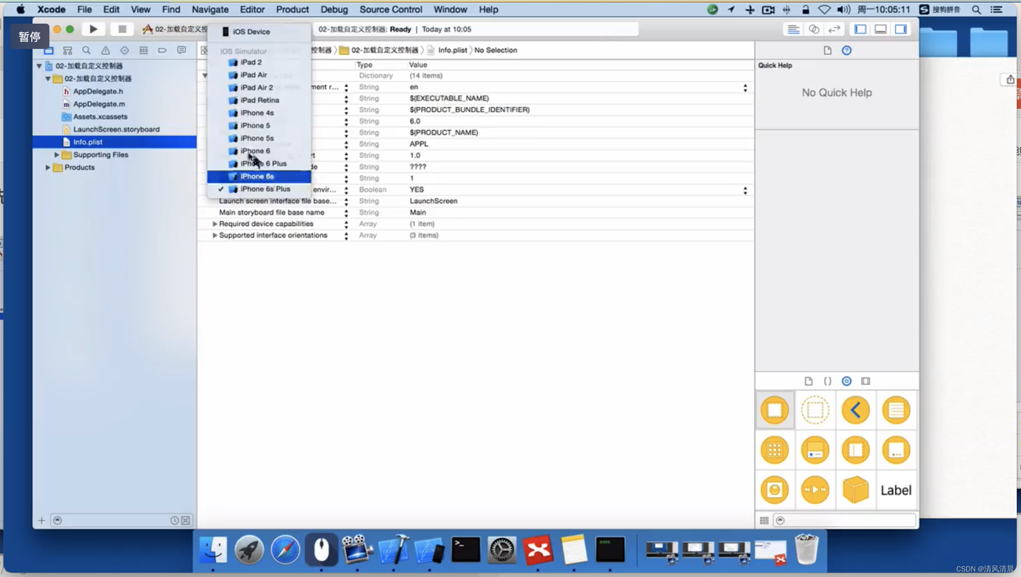Run the project with the Play button
1021x577 pixels.
pos(93,29)
